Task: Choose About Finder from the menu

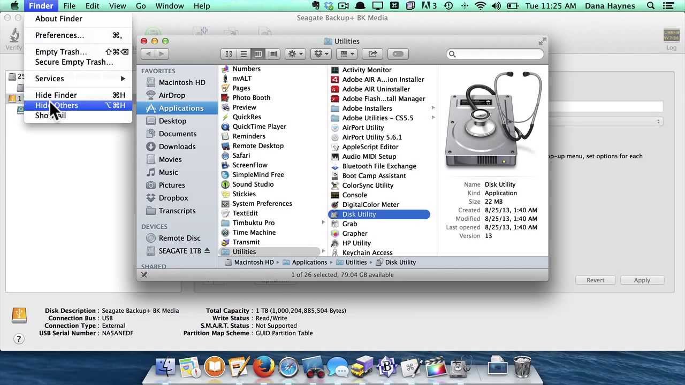Action: 78,19
